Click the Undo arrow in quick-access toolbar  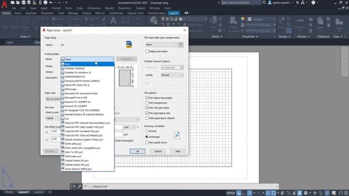tap(51, 3)
